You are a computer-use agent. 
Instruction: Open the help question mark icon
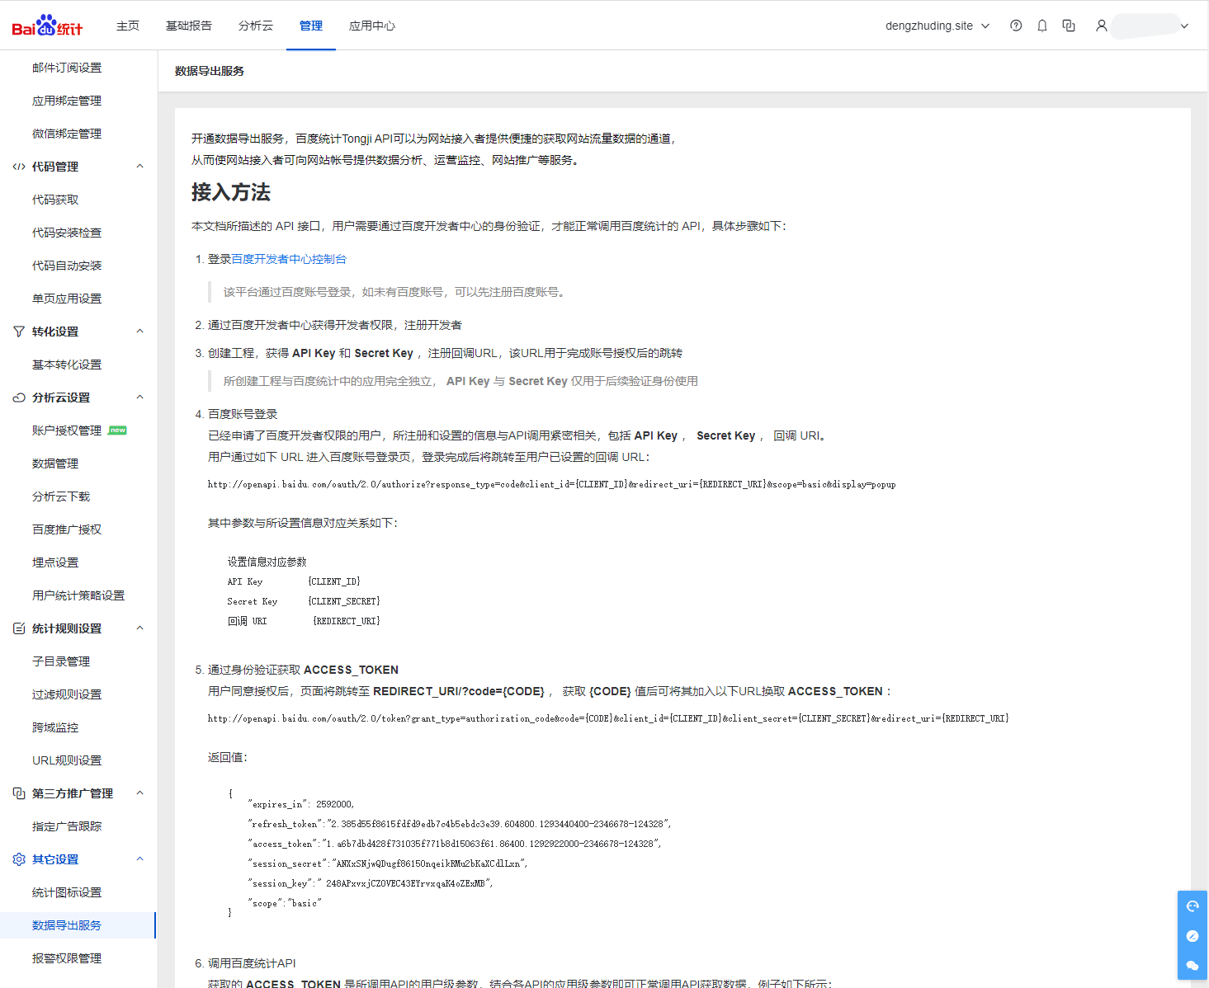tap(1016, 26)
